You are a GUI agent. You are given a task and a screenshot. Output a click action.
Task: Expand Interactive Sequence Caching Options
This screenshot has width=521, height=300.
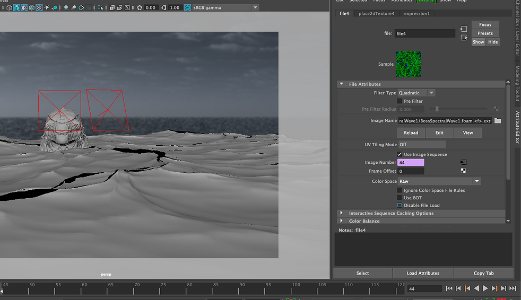(341, 213)
